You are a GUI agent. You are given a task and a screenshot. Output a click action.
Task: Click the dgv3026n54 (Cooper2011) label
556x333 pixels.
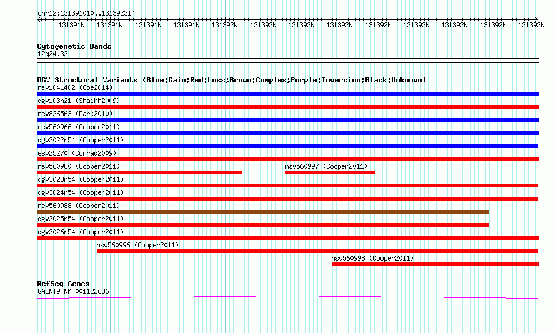81,232
